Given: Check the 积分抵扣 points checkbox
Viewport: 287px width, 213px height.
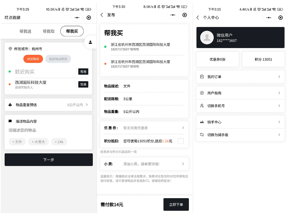Looking at the screenshot, I should (x=180, y=141).
